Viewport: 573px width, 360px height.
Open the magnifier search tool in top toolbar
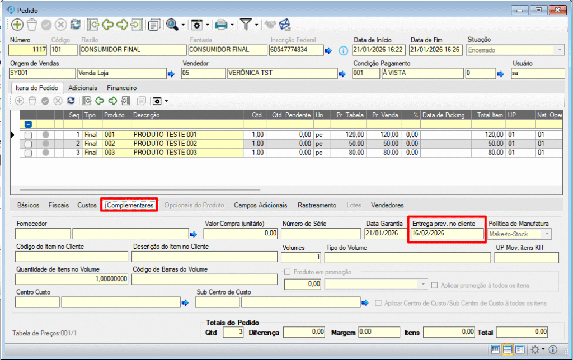coord(171,25)
